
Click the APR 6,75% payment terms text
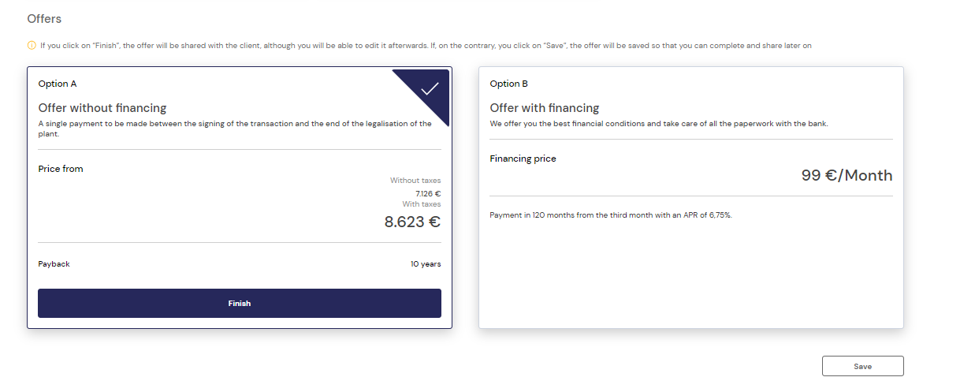[611, 215]
